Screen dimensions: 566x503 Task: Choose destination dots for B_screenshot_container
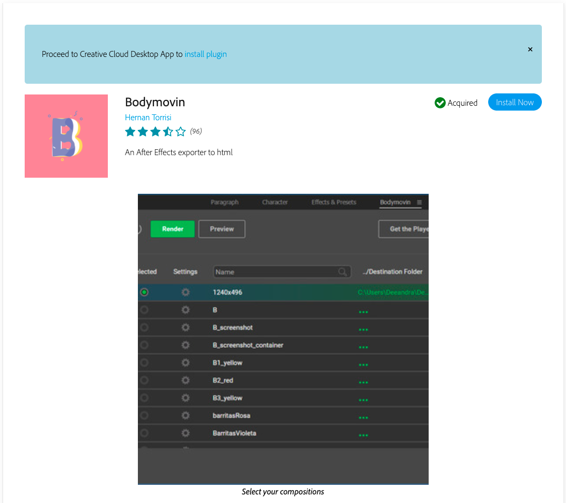tap(363, 347)
